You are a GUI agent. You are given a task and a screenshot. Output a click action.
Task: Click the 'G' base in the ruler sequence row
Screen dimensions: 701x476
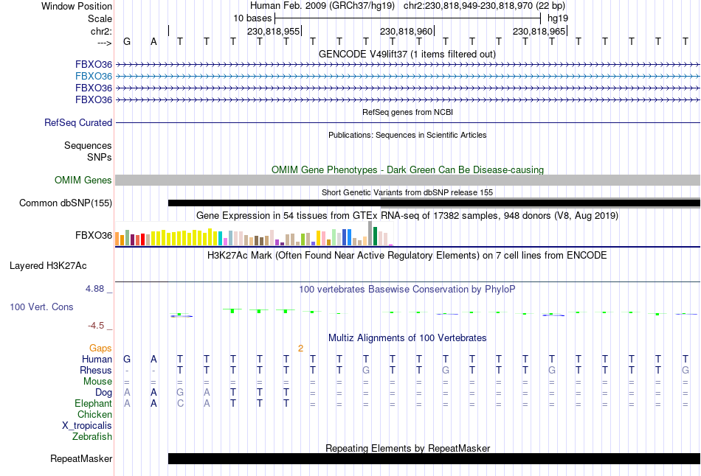[x=127, y=41]
